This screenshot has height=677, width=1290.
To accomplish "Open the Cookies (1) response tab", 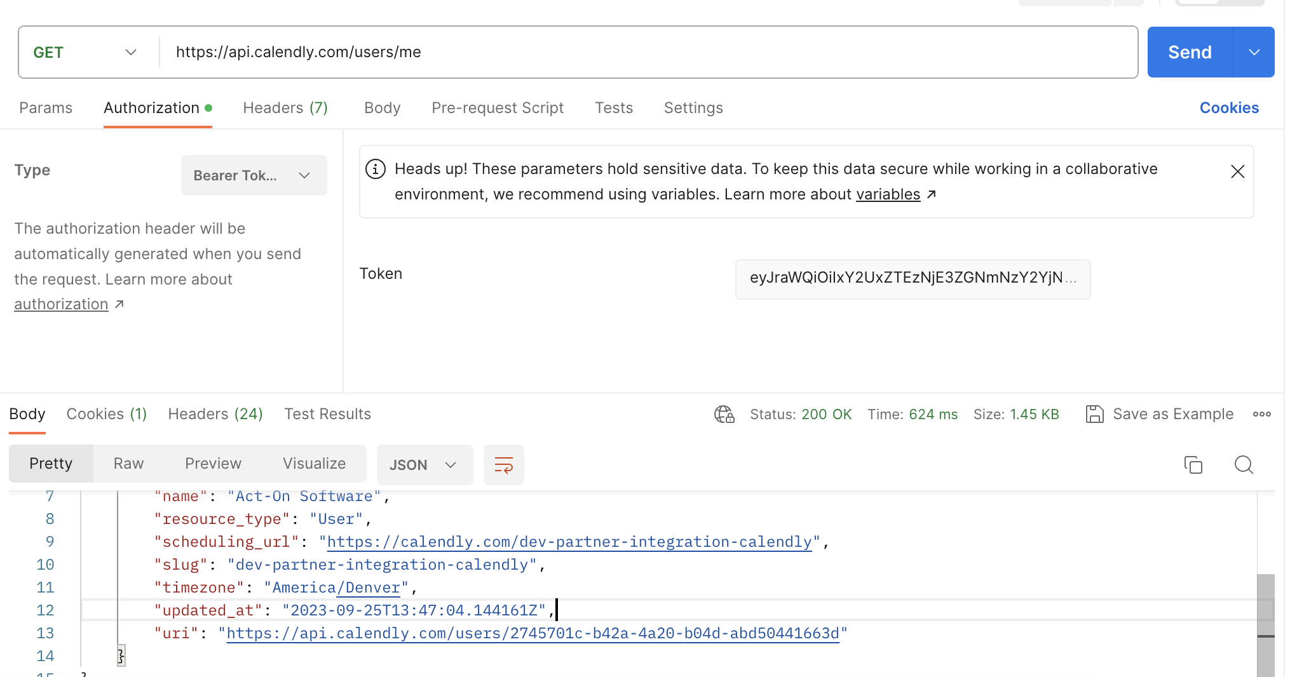I will 106,413.
